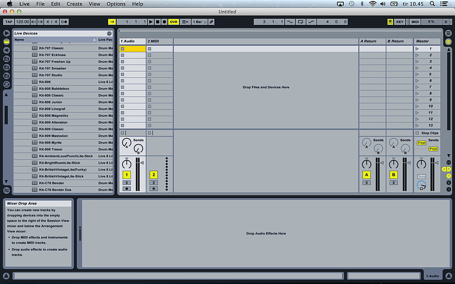Click the transport Play button

[151, 22]
